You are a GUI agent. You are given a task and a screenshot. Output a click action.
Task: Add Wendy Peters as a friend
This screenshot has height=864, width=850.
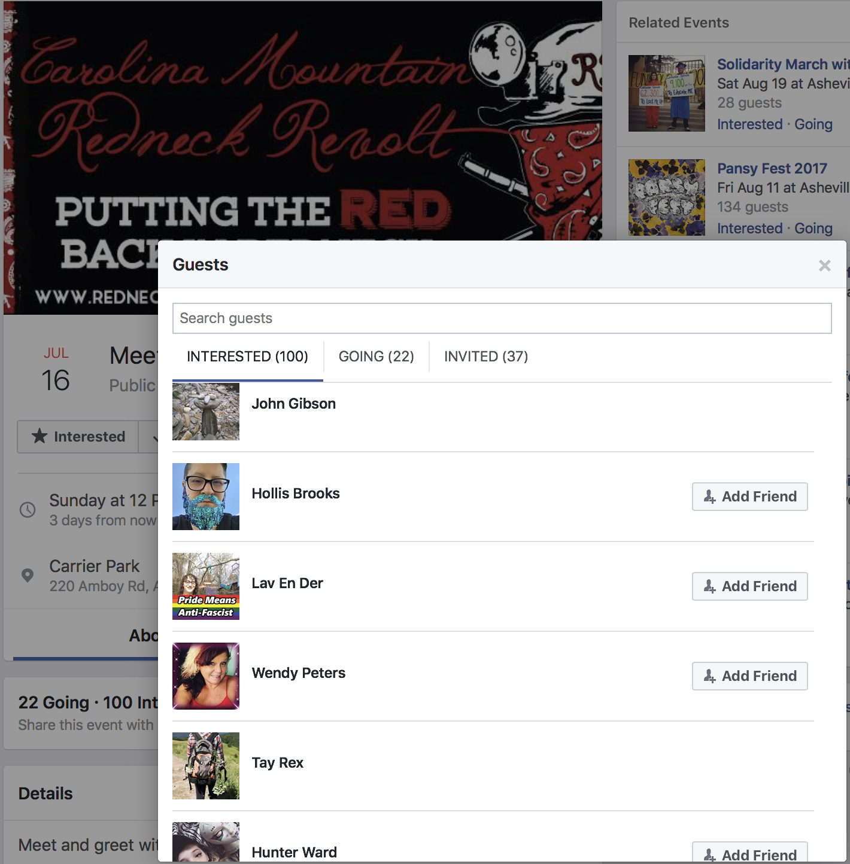[750, 676]
